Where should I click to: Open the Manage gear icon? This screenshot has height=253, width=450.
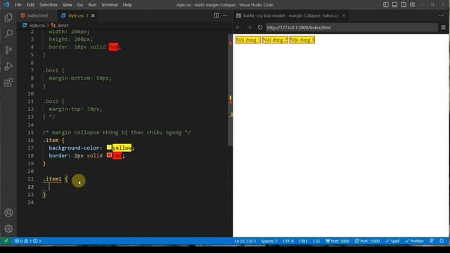tap(8, 228)
